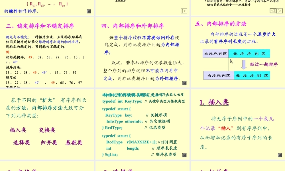This screenshot has height=171, width=285.
Task: Click the return button on the 内部排序和外部排序 slide
Action: [184, 83]
